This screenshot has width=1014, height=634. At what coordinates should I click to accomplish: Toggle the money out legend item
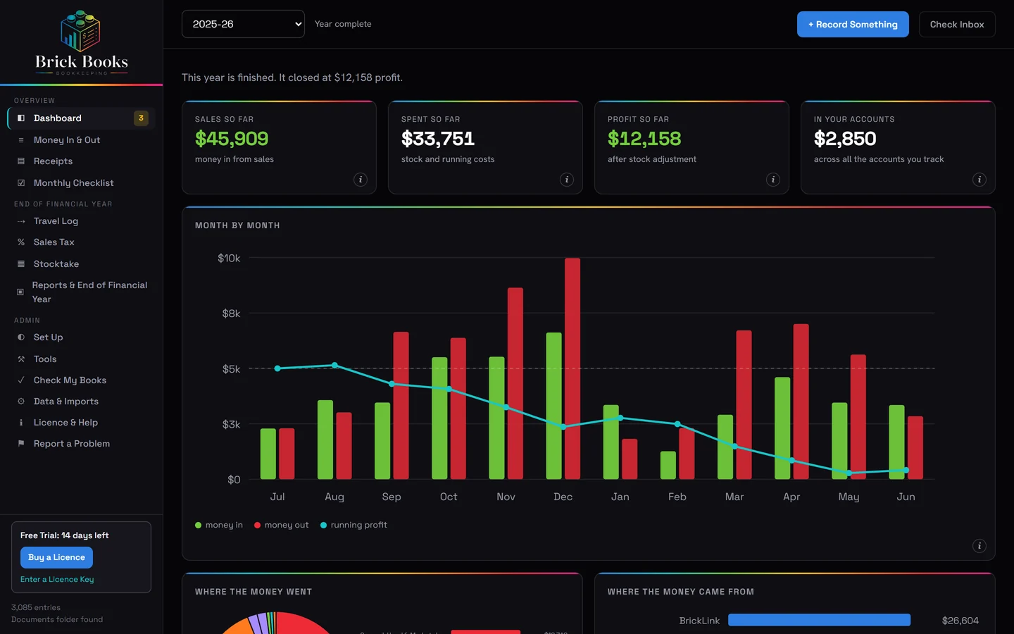(x=282, y=526)
